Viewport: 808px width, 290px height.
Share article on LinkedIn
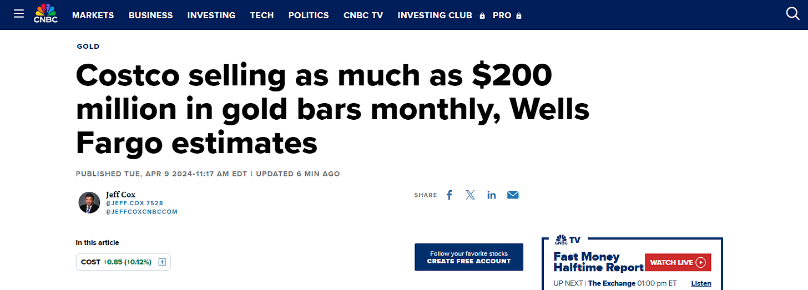click(492, 195)
